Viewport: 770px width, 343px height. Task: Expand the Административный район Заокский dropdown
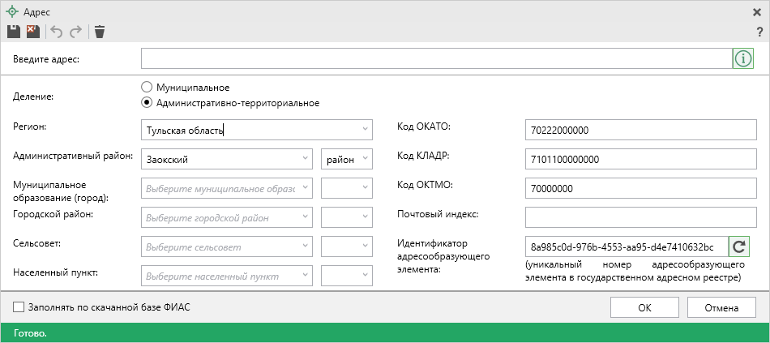point(305,159)
